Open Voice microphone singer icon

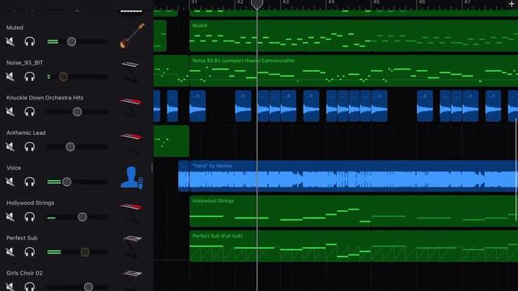tap(131, 178)
